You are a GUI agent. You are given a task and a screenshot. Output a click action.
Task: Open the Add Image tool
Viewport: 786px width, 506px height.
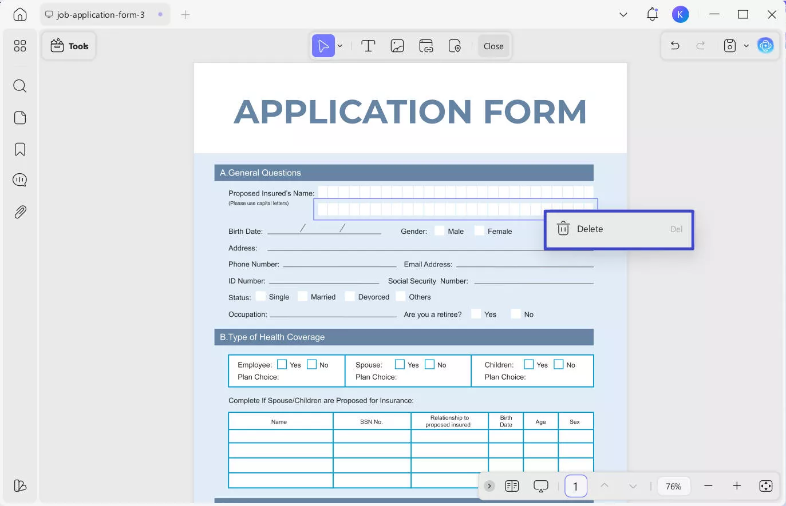click(x=397, y=46)
